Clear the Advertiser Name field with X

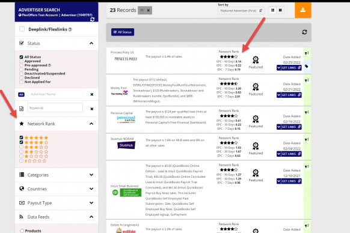[92, 94]
